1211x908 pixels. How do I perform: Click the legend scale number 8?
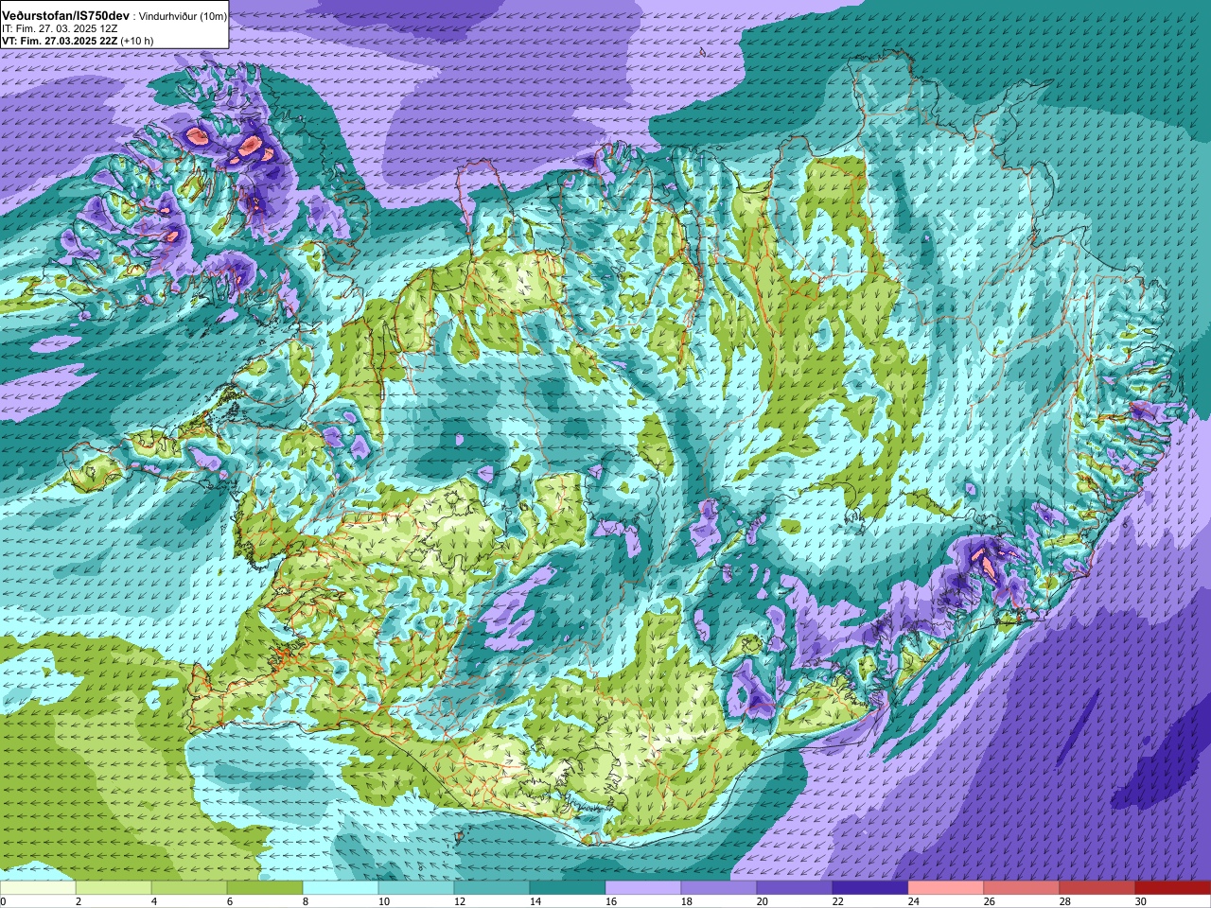coord(307,901)
